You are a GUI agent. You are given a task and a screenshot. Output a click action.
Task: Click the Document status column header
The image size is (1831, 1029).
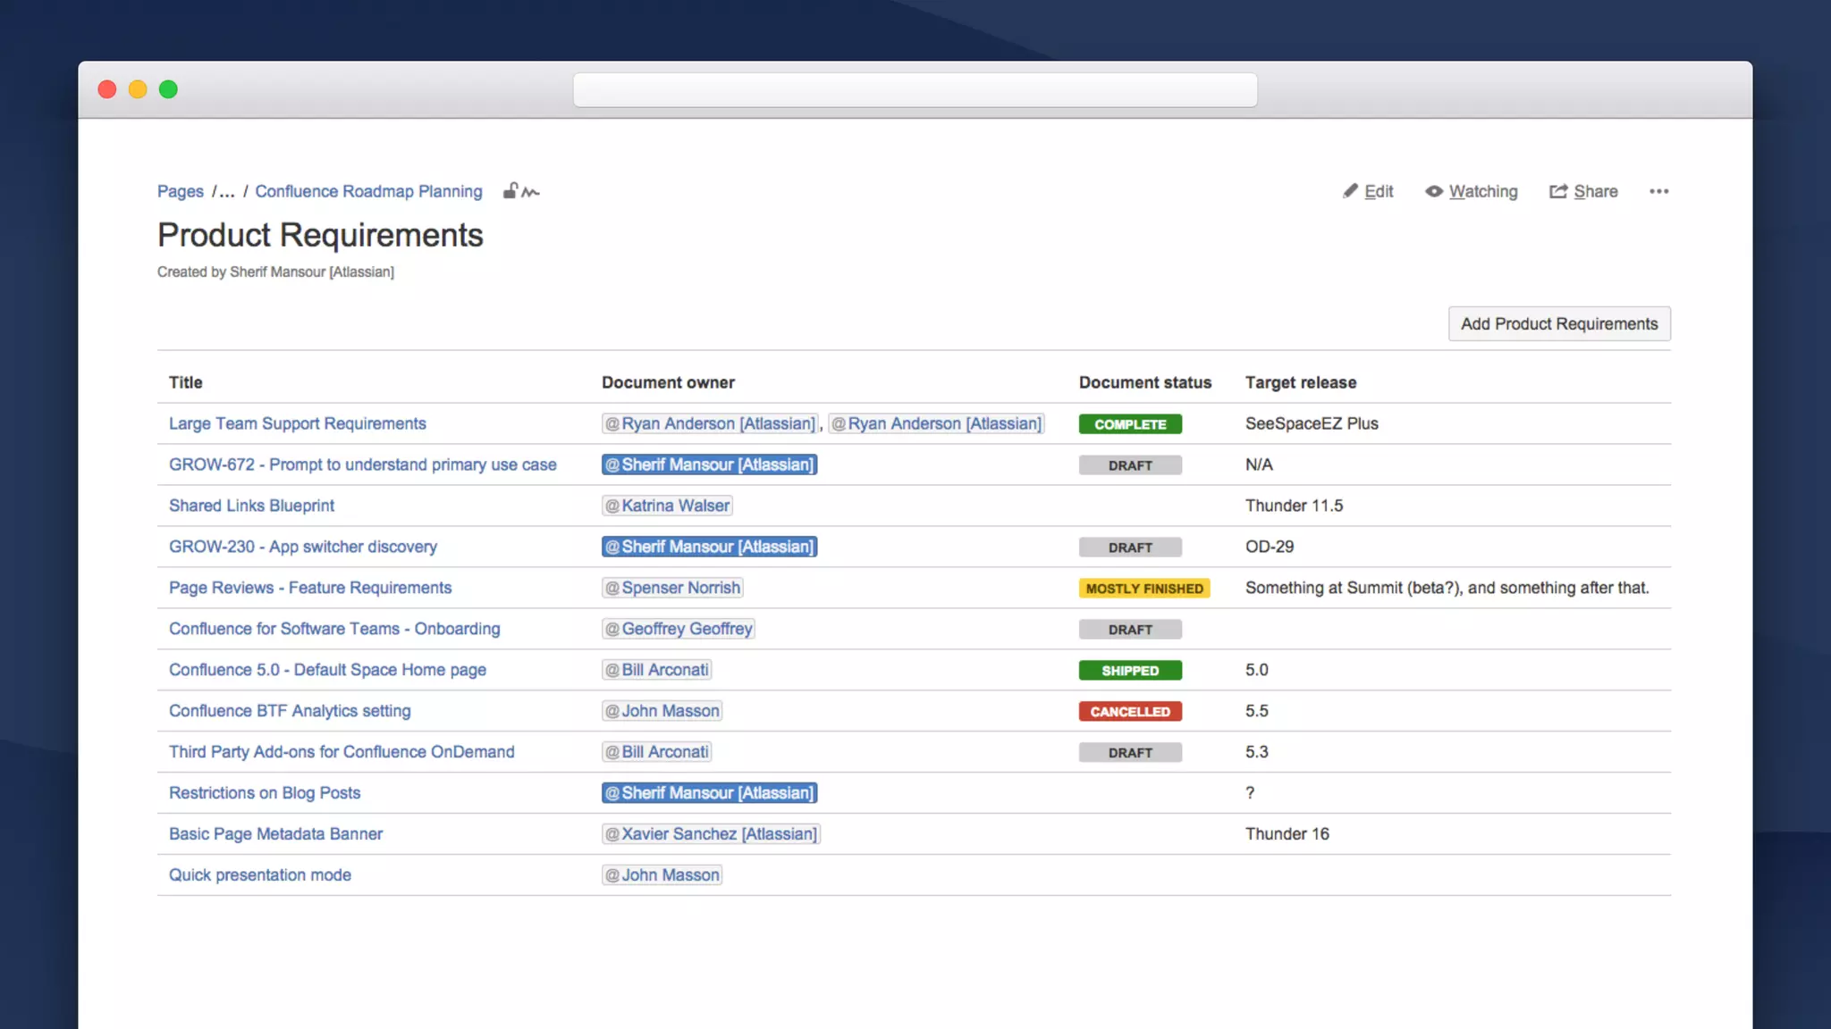[1144, 382]
